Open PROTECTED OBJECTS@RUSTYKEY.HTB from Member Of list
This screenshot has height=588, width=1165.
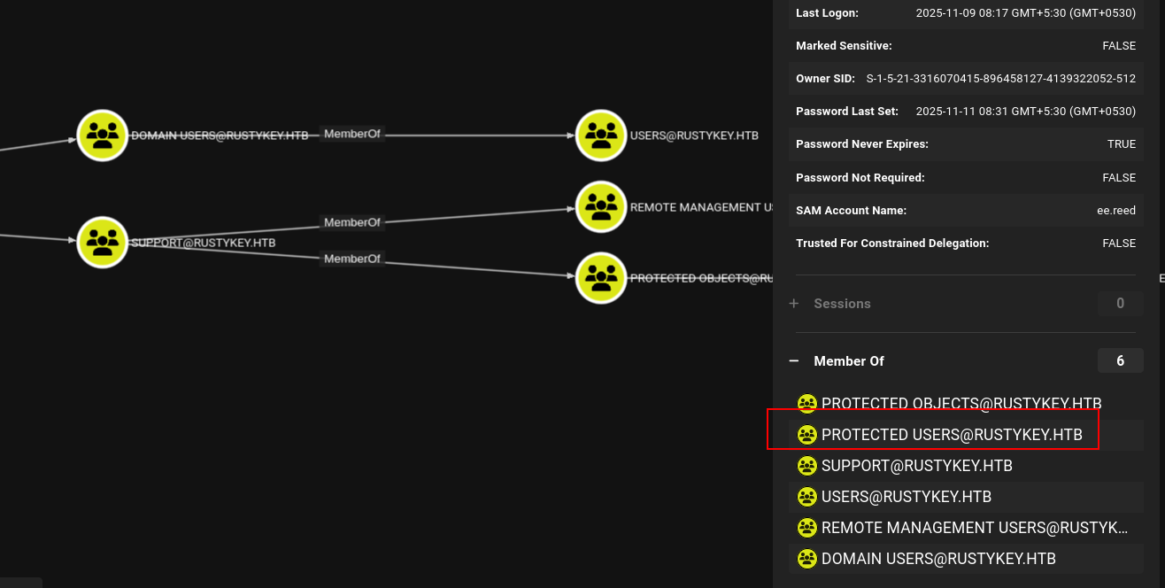(x=961, y=404)
